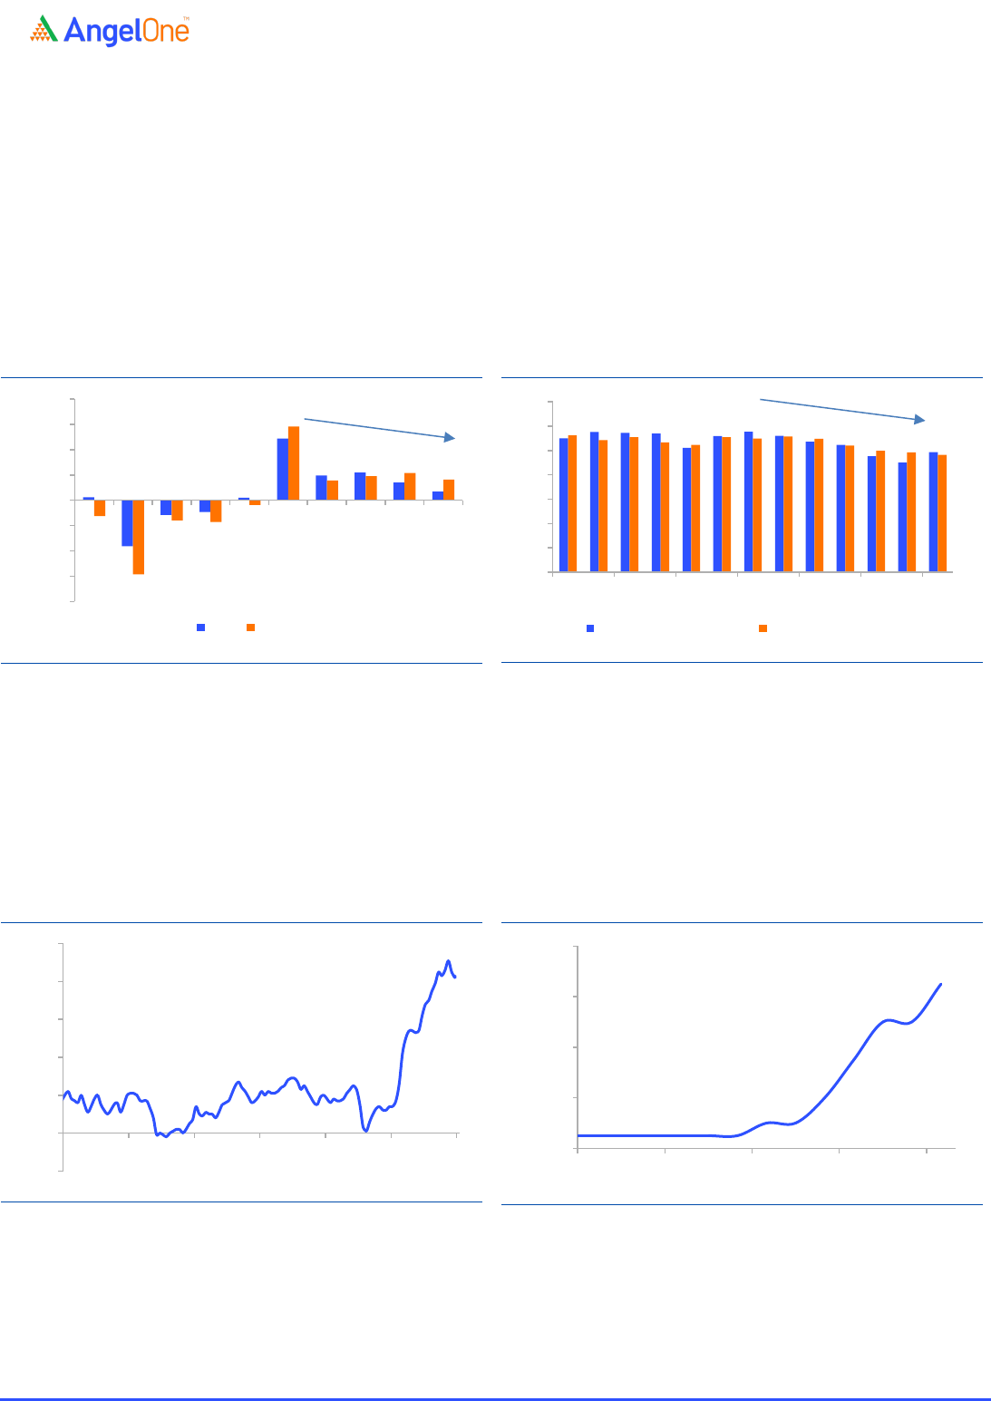Click blue legend square under right bar chart
The image size is (991, 1401).
point(590,628)
